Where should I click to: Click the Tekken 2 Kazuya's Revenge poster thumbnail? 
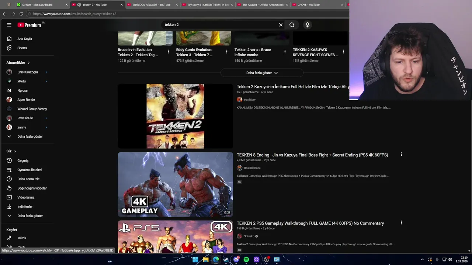[175, 116]
